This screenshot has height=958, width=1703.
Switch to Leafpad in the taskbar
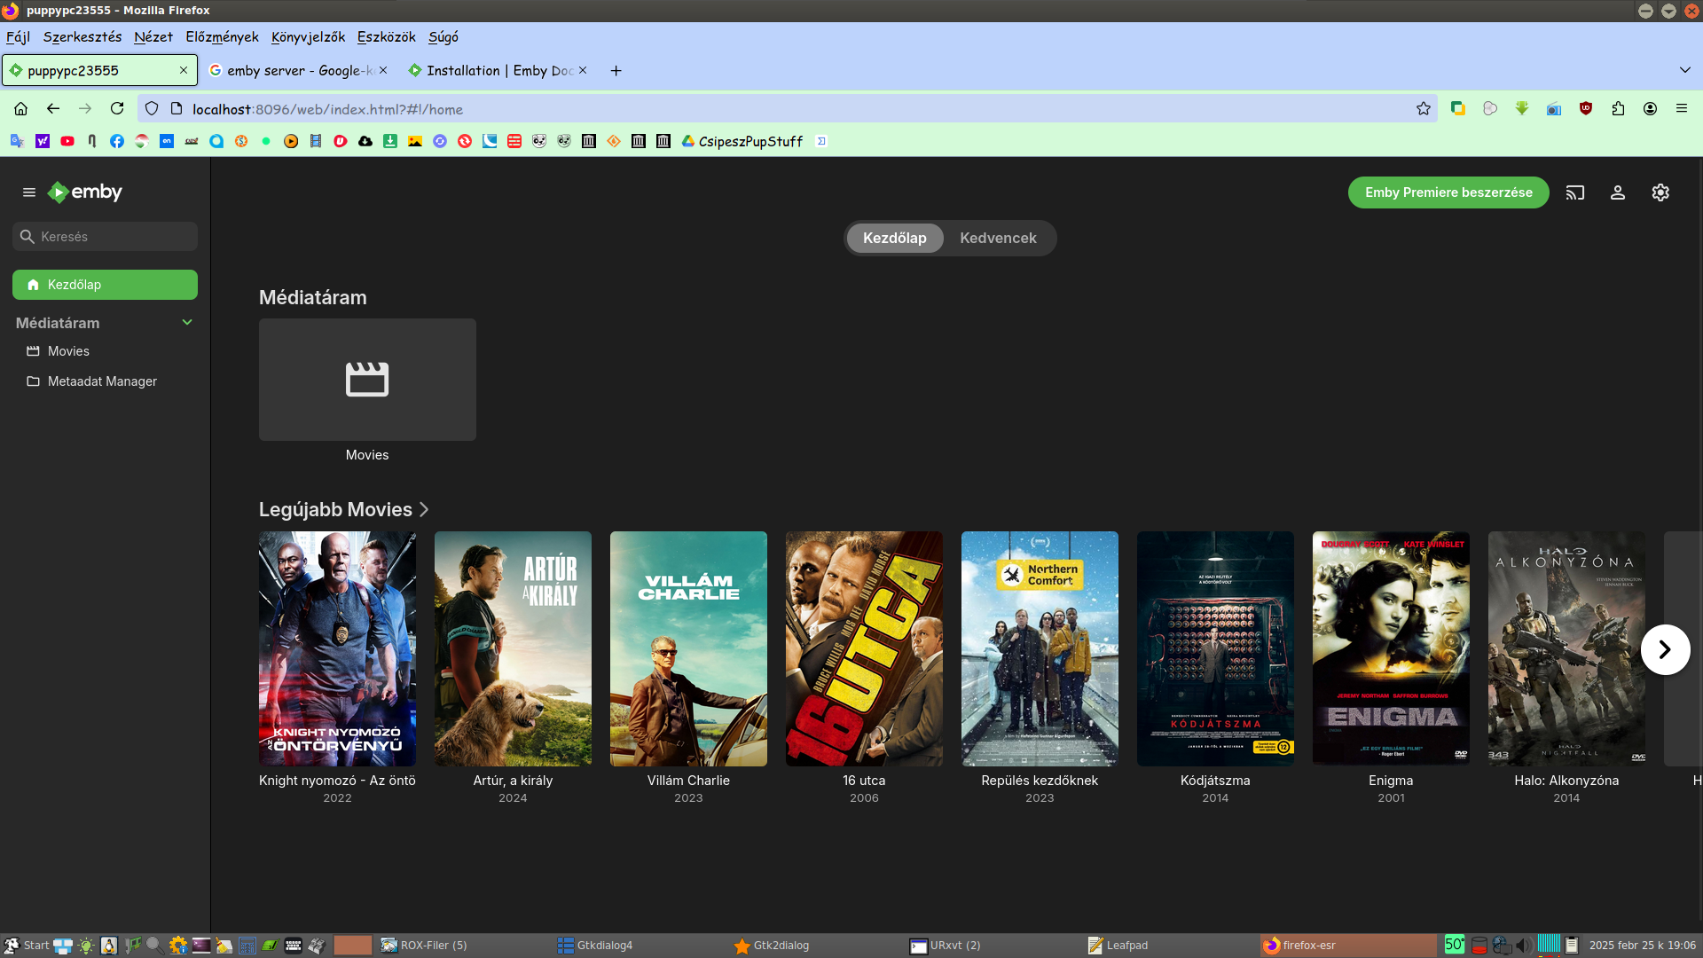tap(1171, 946)
